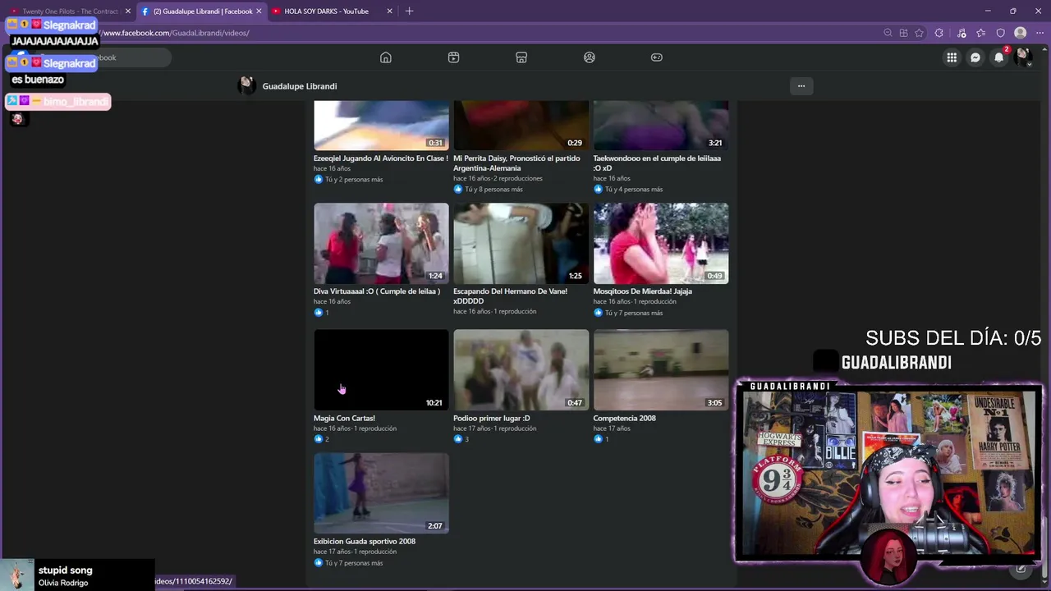Image resolution: width=1051 pixels, height=591 pixels.
Task: Play Podioo primer lugar video thumbnail
Action: point(521,369)
